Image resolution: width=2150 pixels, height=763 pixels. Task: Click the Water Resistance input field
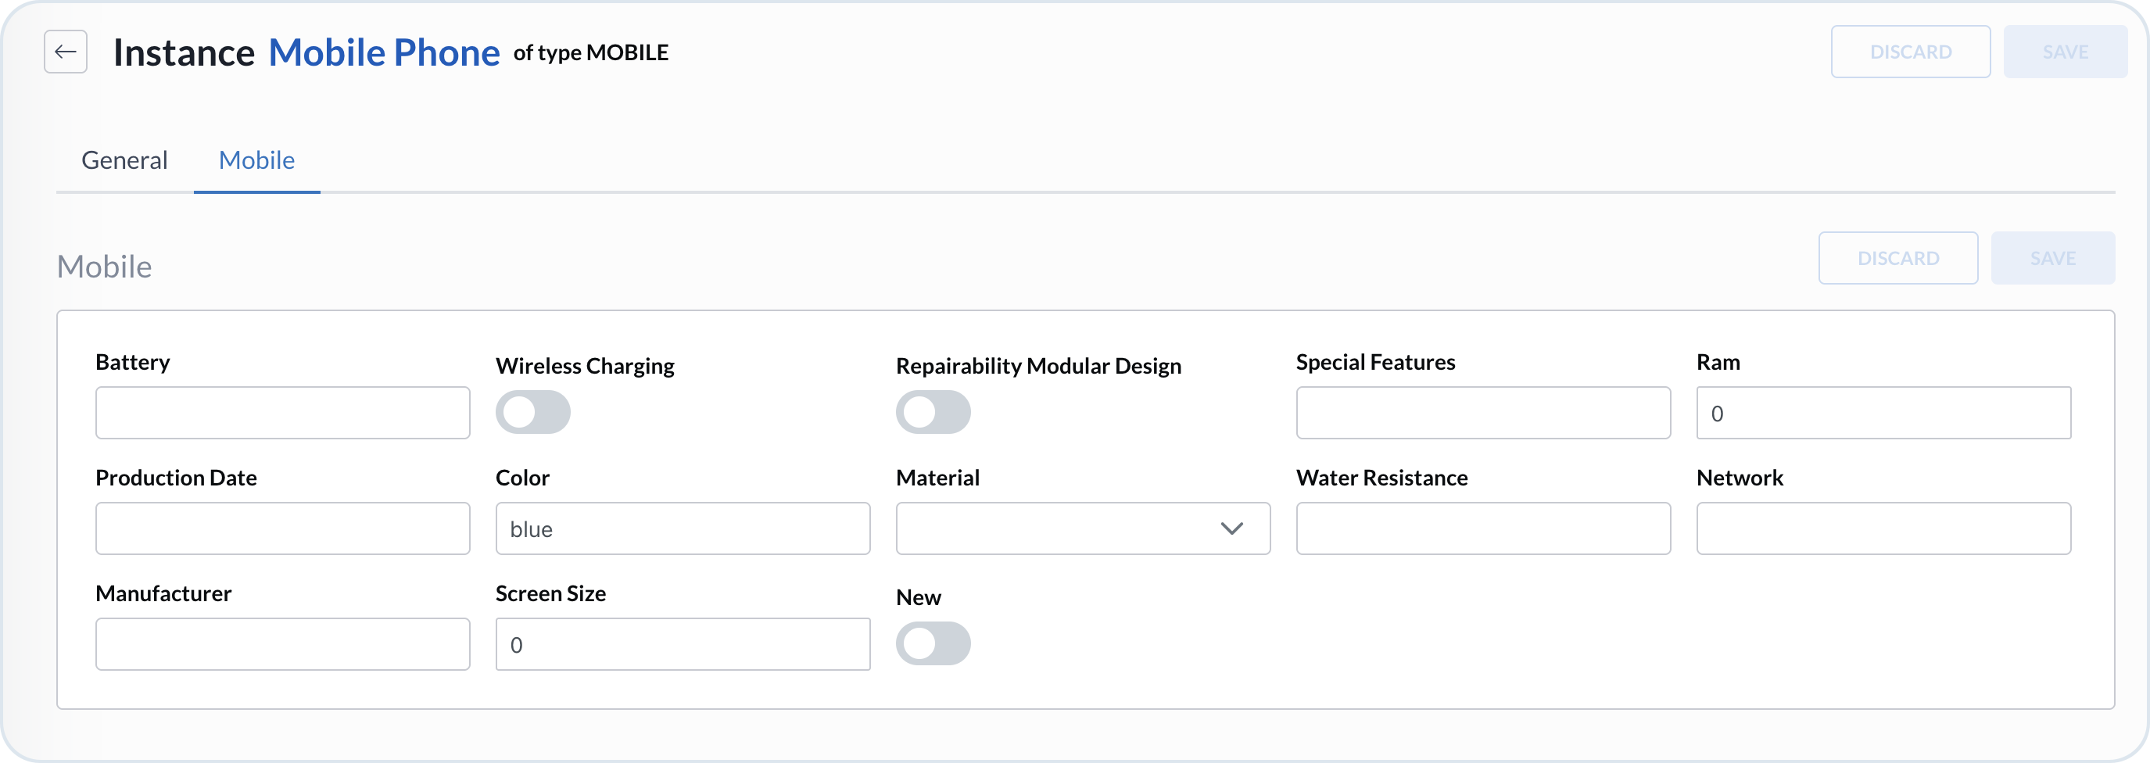(1482, 528)
